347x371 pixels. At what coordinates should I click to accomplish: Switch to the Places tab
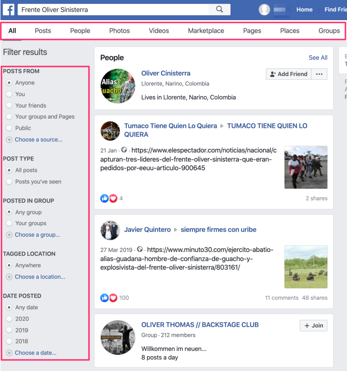coord(289,31)
